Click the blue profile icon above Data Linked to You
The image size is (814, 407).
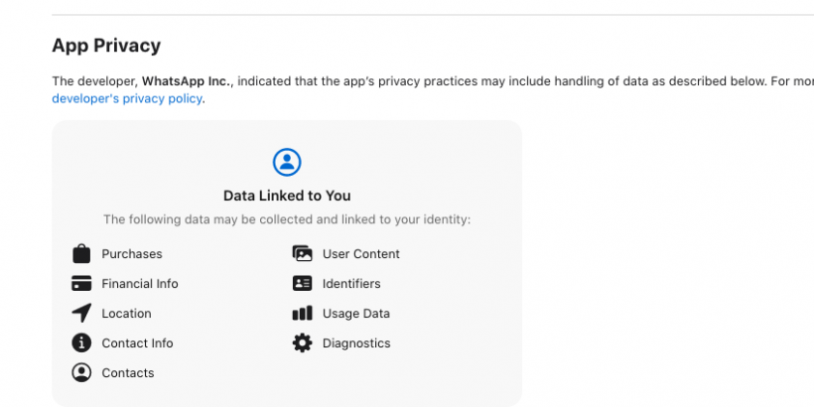pyautogui.click(x=287, y=162)
